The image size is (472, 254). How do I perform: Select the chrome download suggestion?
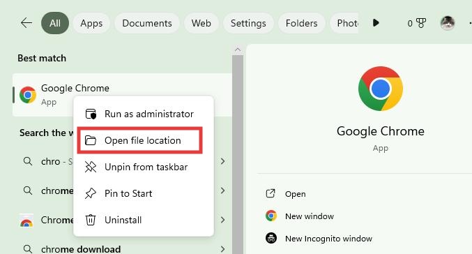[122, 248]
